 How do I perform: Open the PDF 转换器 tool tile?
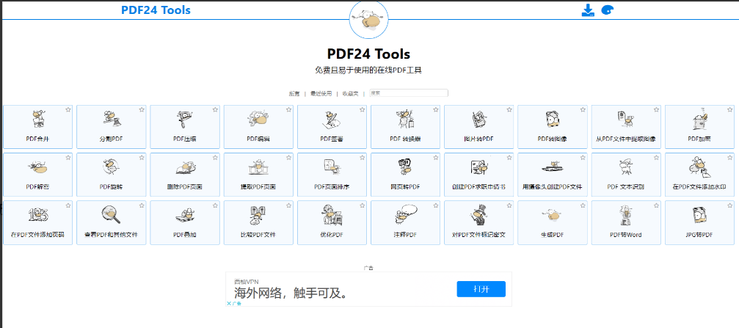[405, 127]
